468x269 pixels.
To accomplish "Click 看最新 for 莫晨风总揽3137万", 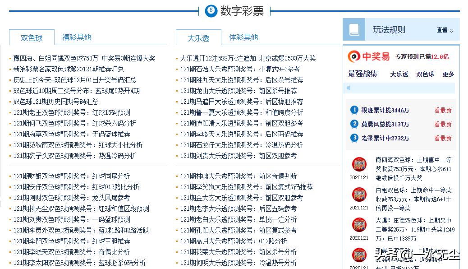I will point(443,124).
